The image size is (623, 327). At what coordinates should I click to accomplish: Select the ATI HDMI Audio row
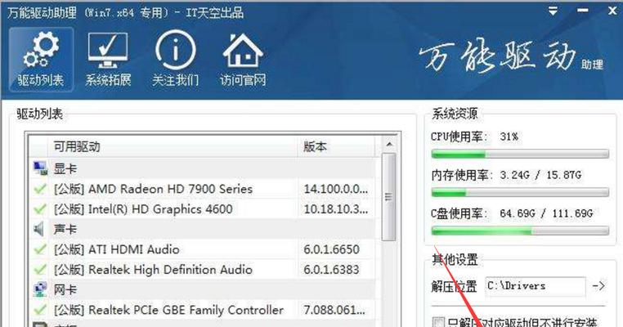[x=203, y=249]
